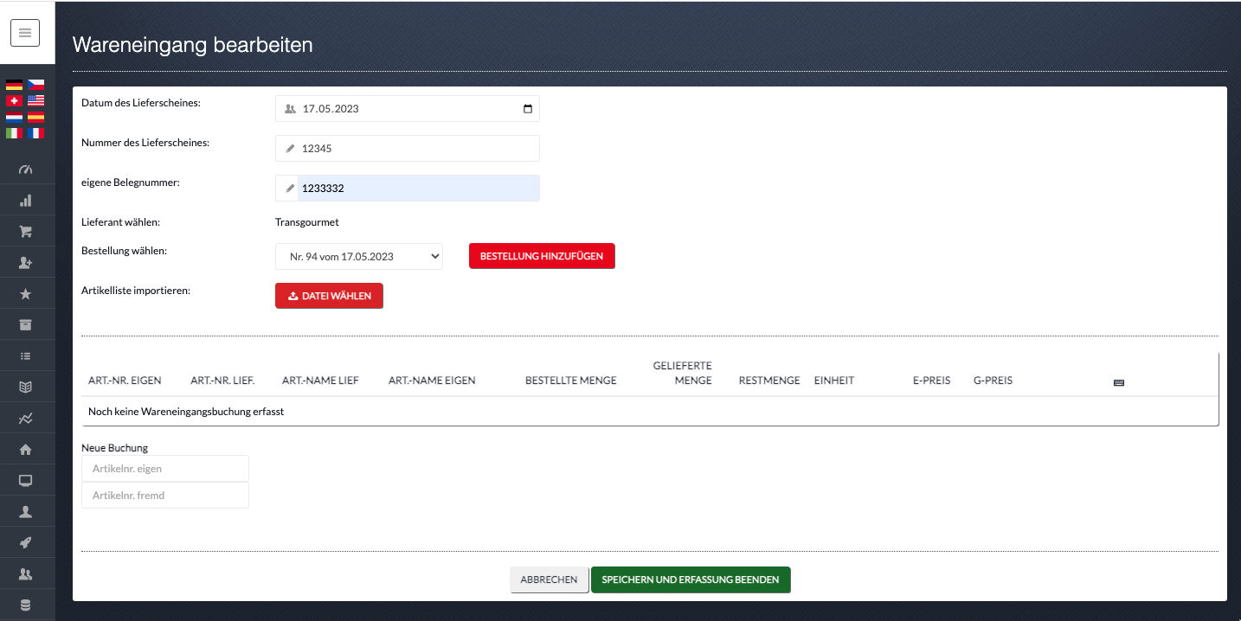Image resolution: width=1241 pixels, height=621 pixels.
Task: Switch language to Czech flag
Action: coord(35,85)
